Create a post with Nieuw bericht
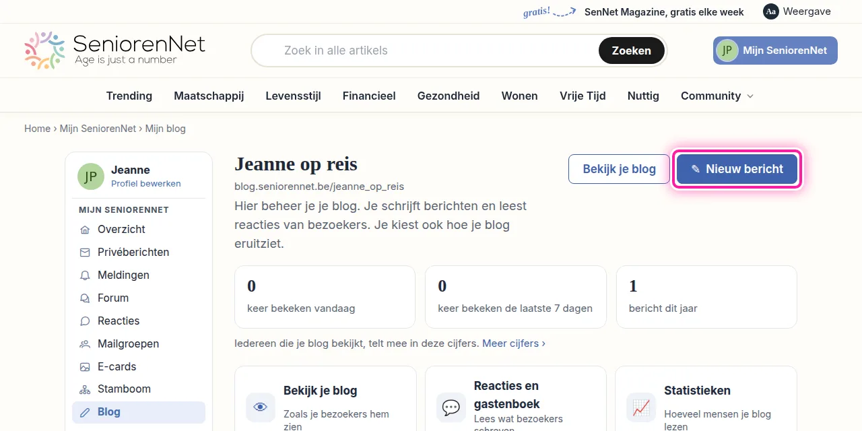This screenshot has width=862, height=431. 737,169
